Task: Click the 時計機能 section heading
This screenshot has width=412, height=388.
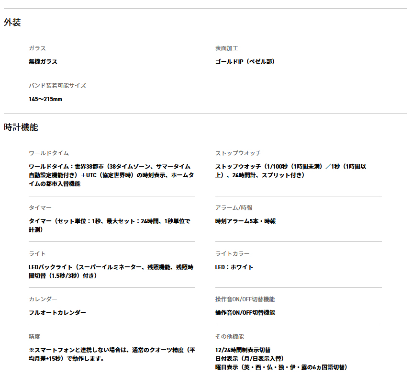Action: pyautogui.click(x=21, y=127)
